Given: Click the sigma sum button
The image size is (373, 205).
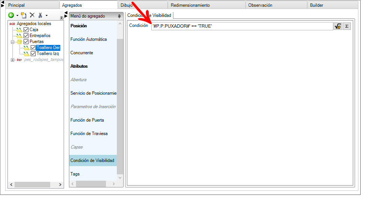Looking at the screenshot, I should tap(347, 26).
